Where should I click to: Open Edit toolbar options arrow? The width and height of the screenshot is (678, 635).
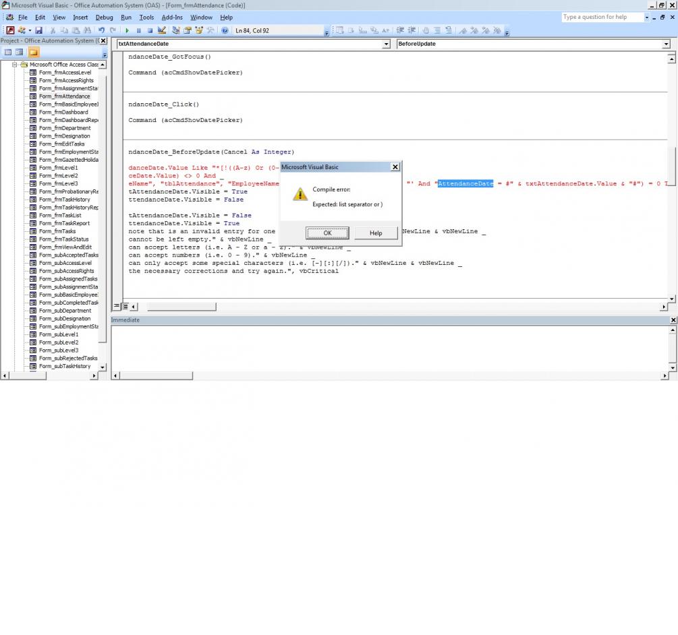click(x=507, y=32)
